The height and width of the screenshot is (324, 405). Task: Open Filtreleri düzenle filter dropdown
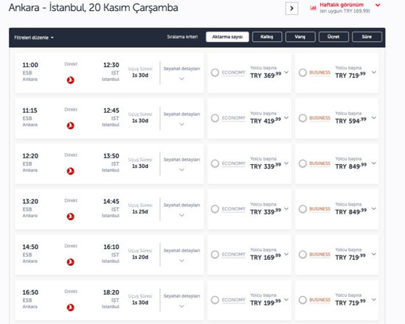34,38
